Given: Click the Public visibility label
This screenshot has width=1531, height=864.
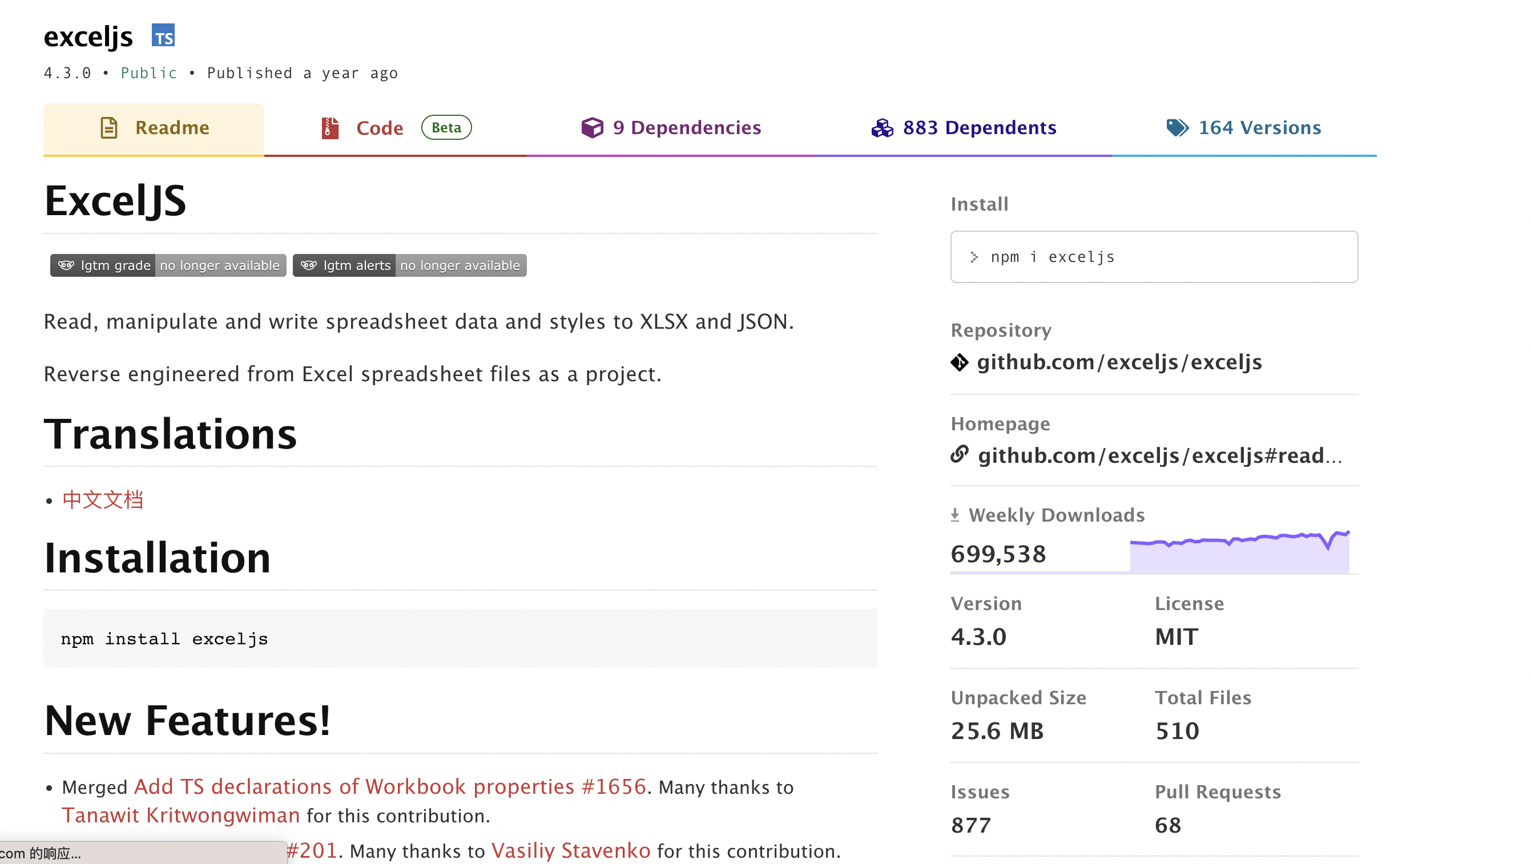Looking at the screenshot, I should (x=148, y=73).
